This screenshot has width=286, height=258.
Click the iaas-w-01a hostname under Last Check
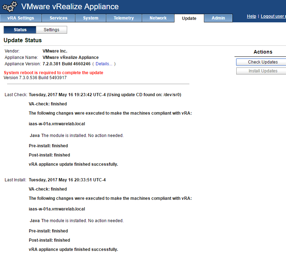pyautogui.click(x=57, y=124)
